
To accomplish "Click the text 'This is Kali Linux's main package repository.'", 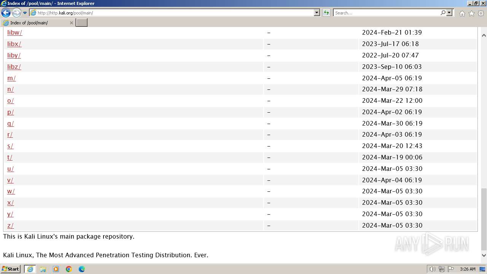I will [x=69, y=236].
